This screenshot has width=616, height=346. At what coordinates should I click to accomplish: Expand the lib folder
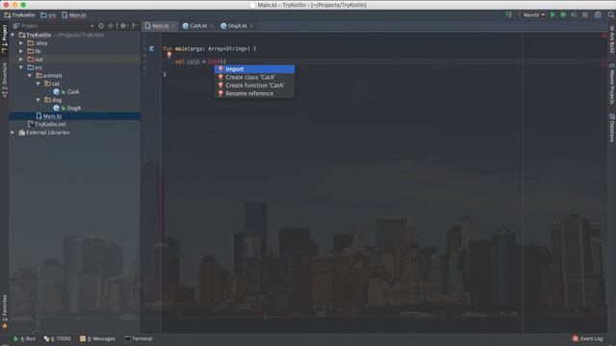(x=21, y=51)
